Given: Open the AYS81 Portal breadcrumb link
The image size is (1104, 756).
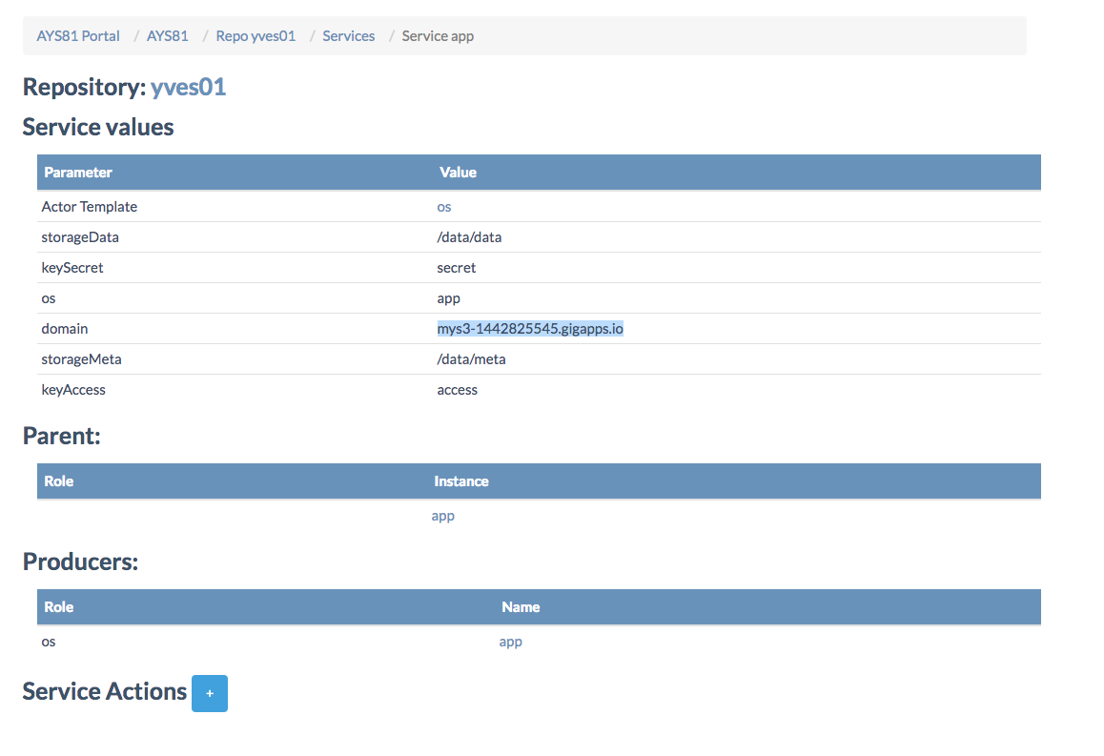Looking at the screenshot, I should [x=78, y=36].
